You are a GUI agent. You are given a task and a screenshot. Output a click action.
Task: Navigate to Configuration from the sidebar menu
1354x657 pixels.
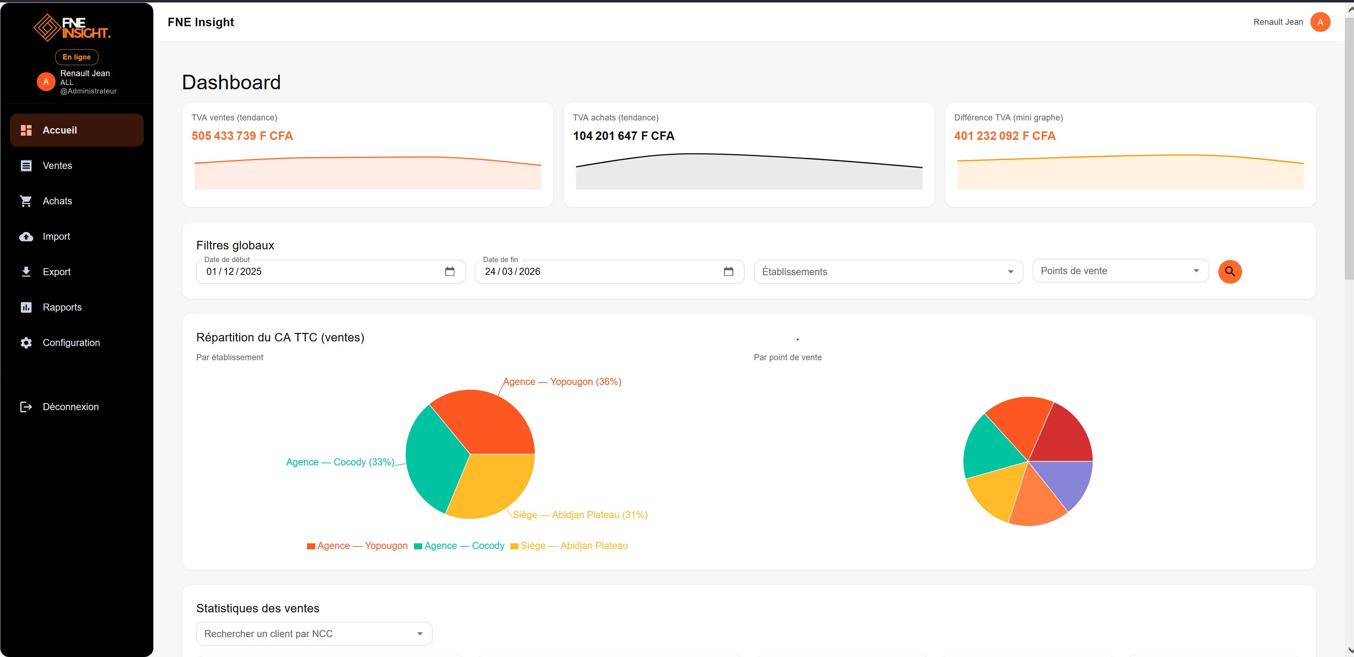coord(71,342)
